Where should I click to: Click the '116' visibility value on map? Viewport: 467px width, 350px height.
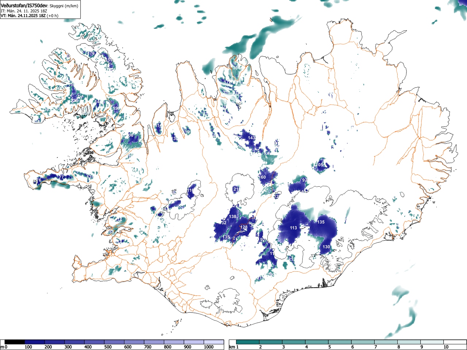pos(191,190)
